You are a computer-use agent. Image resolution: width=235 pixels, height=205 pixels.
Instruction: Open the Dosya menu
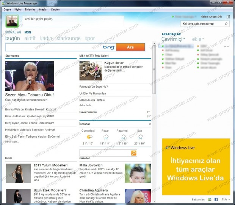pos(7,9)
